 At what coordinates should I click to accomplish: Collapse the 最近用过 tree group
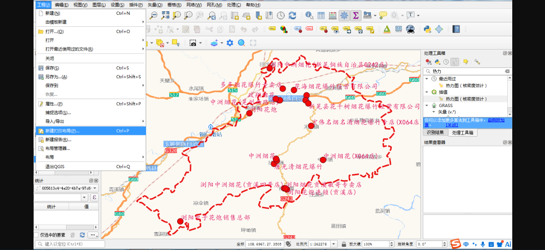click(x=427, y=79)
